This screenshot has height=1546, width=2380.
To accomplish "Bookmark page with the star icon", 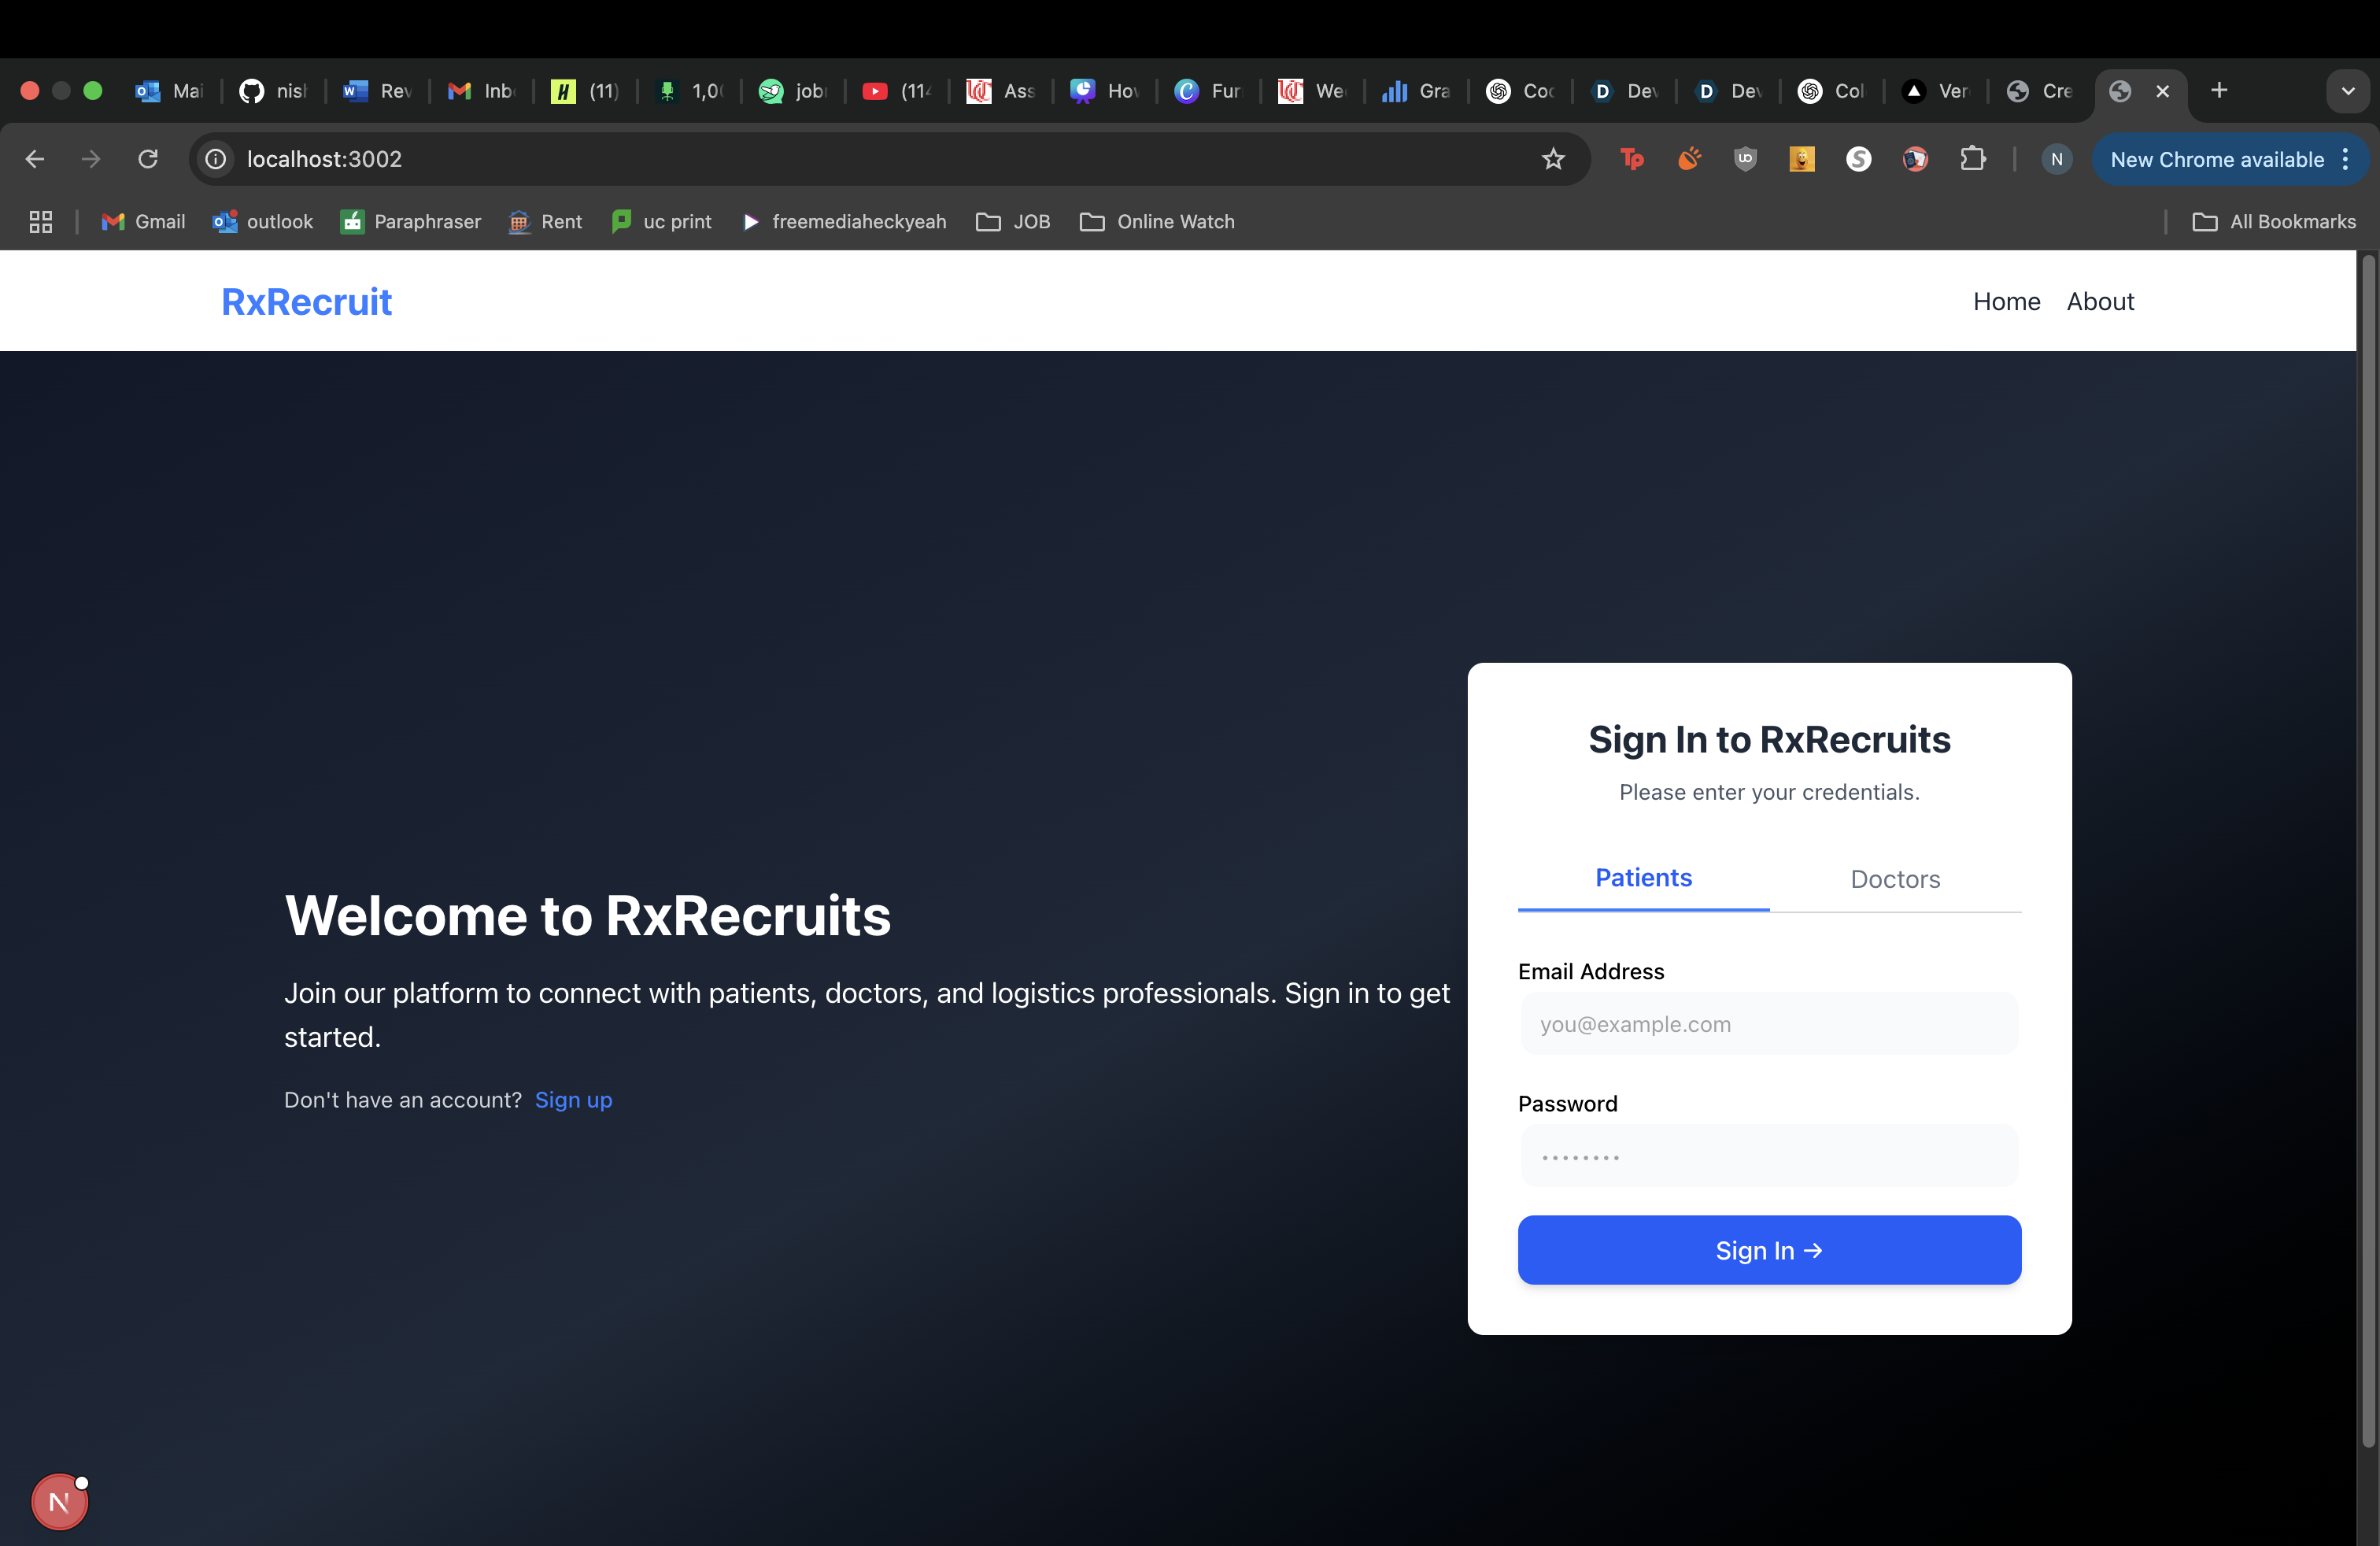I will (1553, 159).
